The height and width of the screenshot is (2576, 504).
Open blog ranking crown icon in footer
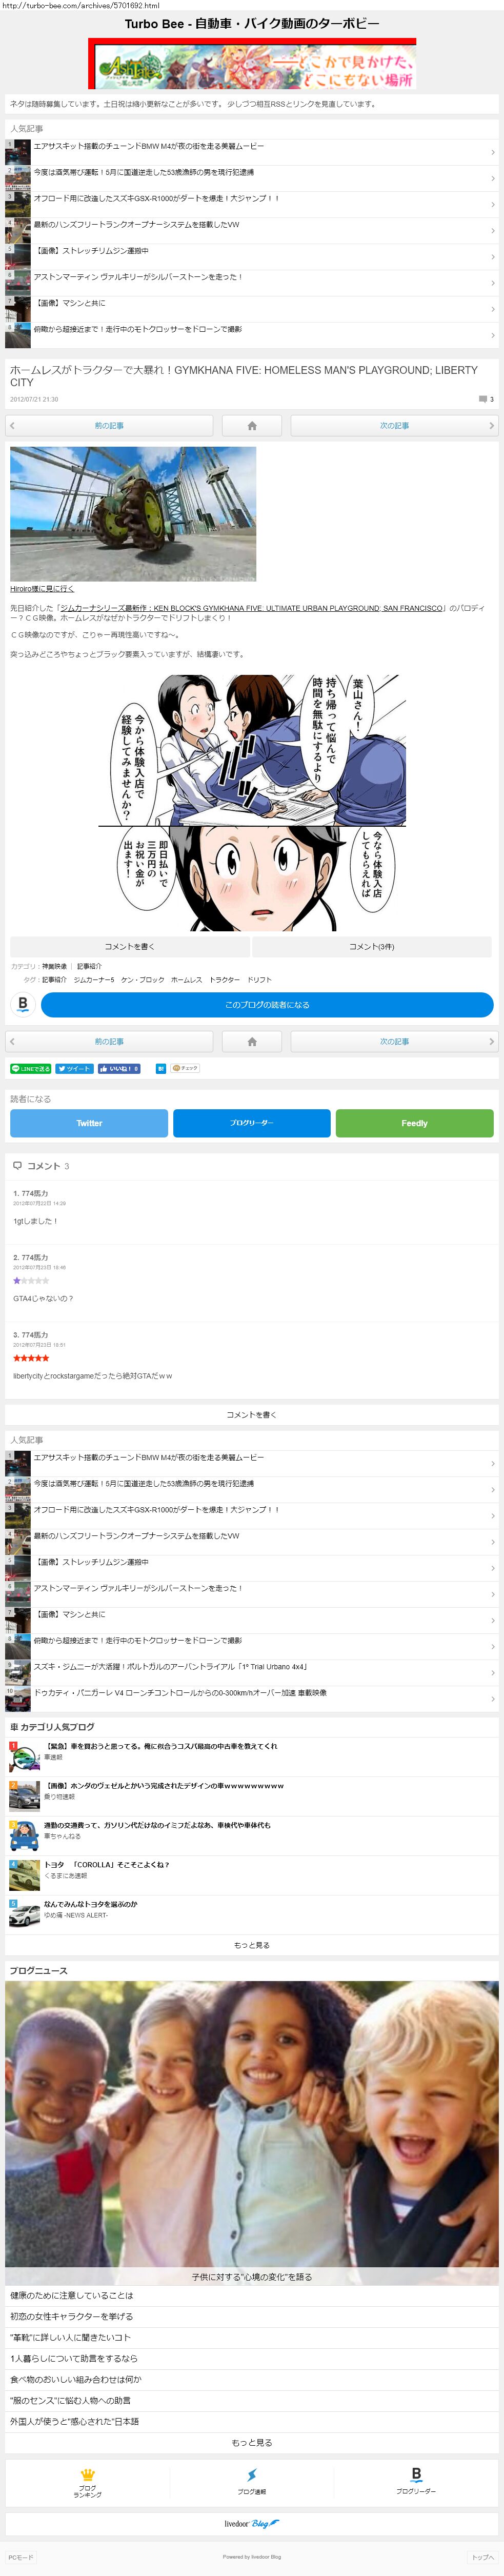pos(88,2482)
